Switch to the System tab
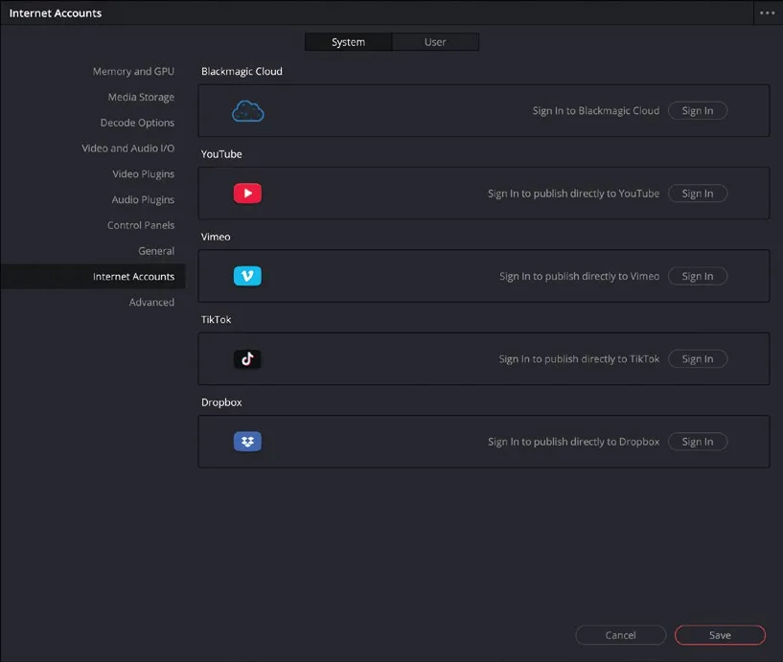783x662 pixels. coord(348,42)
